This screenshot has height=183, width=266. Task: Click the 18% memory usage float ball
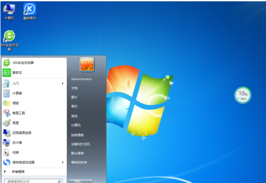pyautogui.click(x=243, y=95)
